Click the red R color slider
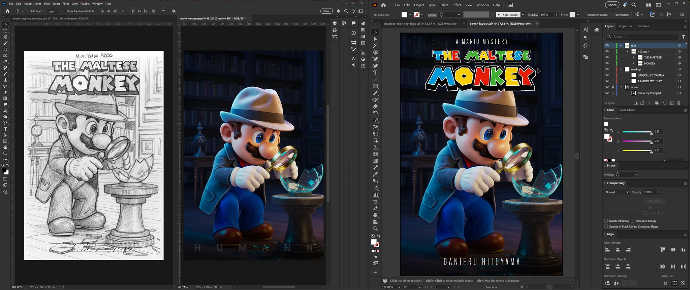The width and height of the screenshot is (690, 290). click(637, 132)
